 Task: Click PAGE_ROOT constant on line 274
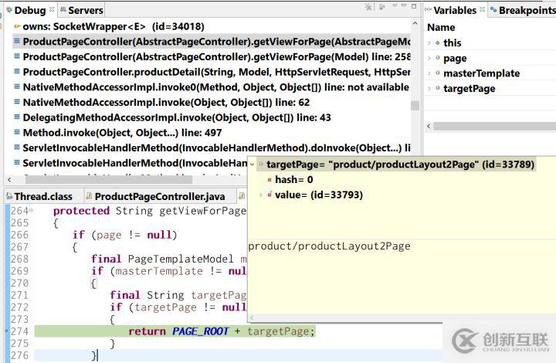tap(200, 331)
